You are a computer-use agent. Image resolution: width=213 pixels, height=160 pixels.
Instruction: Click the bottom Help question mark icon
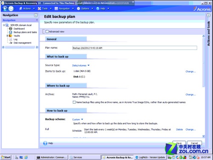point(45,143)
